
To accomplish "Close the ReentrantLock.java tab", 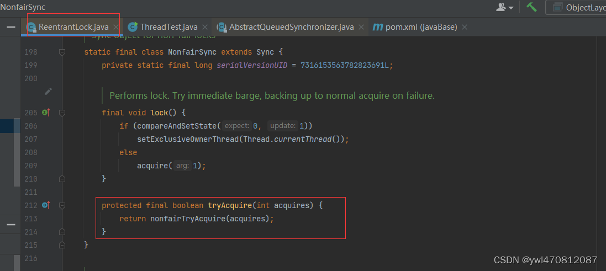I will [x=115, y=28].
